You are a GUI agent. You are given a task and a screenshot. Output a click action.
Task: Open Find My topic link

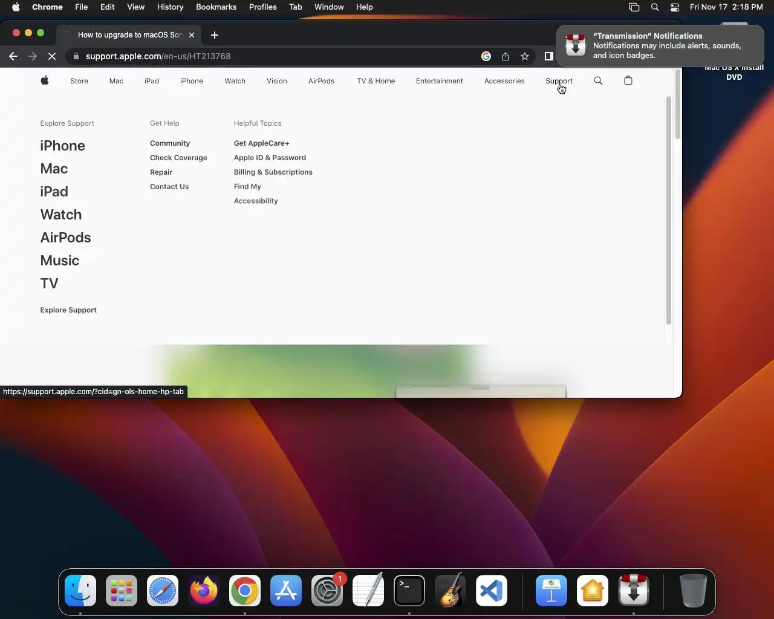[x=247, y=187]
